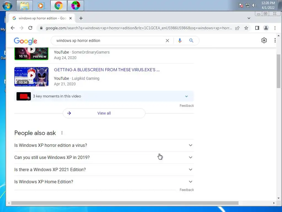This screenshot has height=212, width=282.
Task: Open GETTING A BLUESCREEN video link
Action: pos(107,70)
